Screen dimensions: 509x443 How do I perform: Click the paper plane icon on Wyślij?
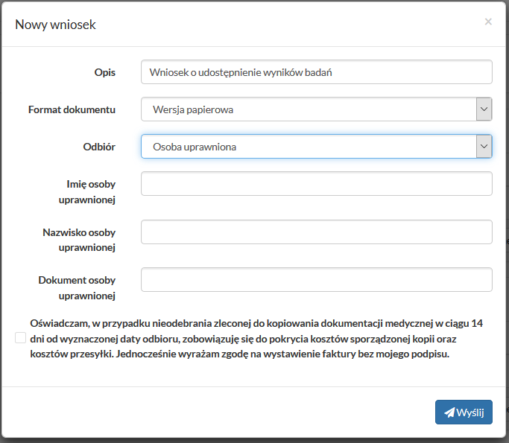pos(449,412)
